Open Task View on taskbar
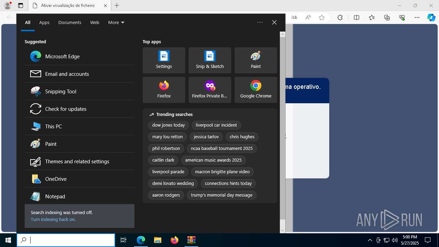The width and height of the screenshot is (439, 247). 123,240
